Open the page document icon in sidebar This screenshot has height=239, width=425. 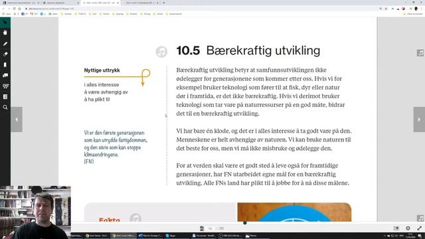[x=5, y=96]
